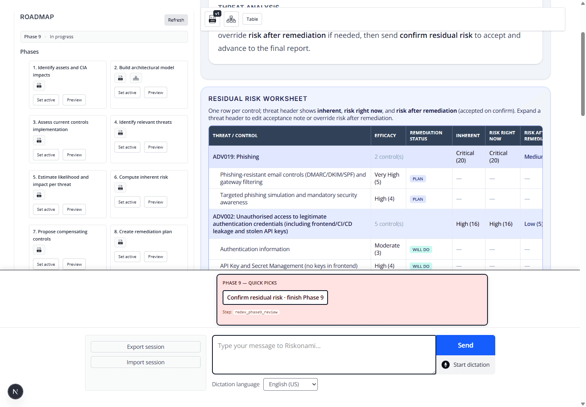The image size is (586, 407).
Task: Set Build architectural model phase active
Action: pos(127,93)
